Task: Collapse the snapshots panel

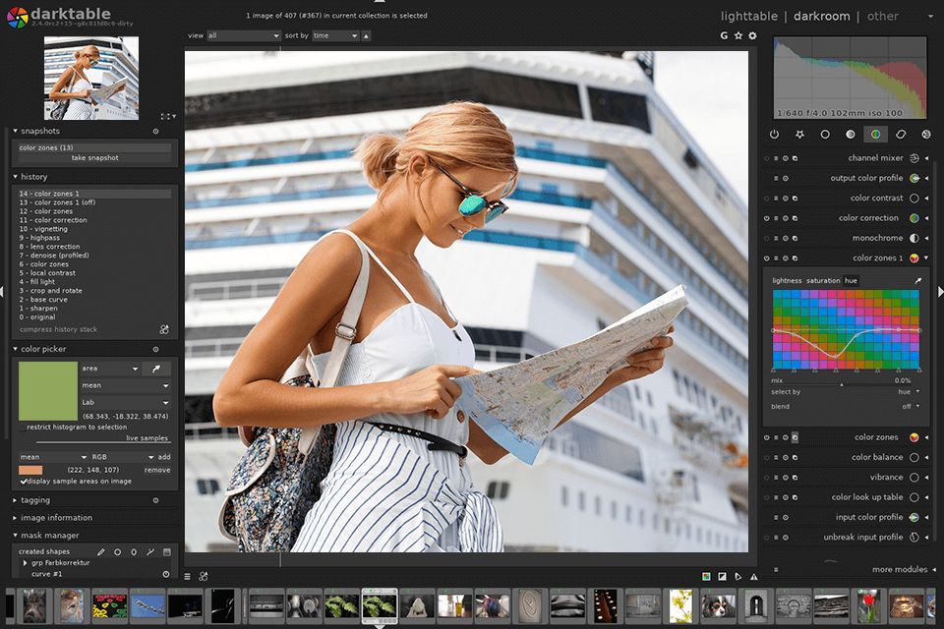Action: coord(16,131)
